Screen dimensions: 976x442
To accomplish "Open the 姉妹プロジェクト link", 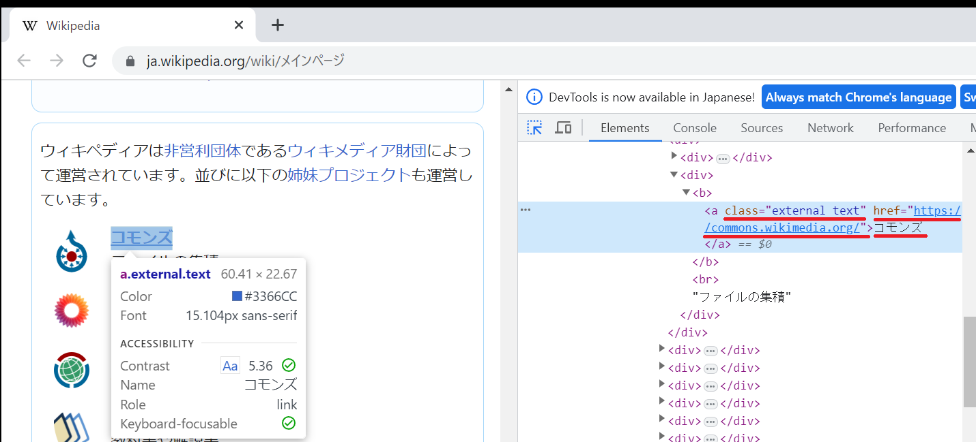I will pos(349,175).
